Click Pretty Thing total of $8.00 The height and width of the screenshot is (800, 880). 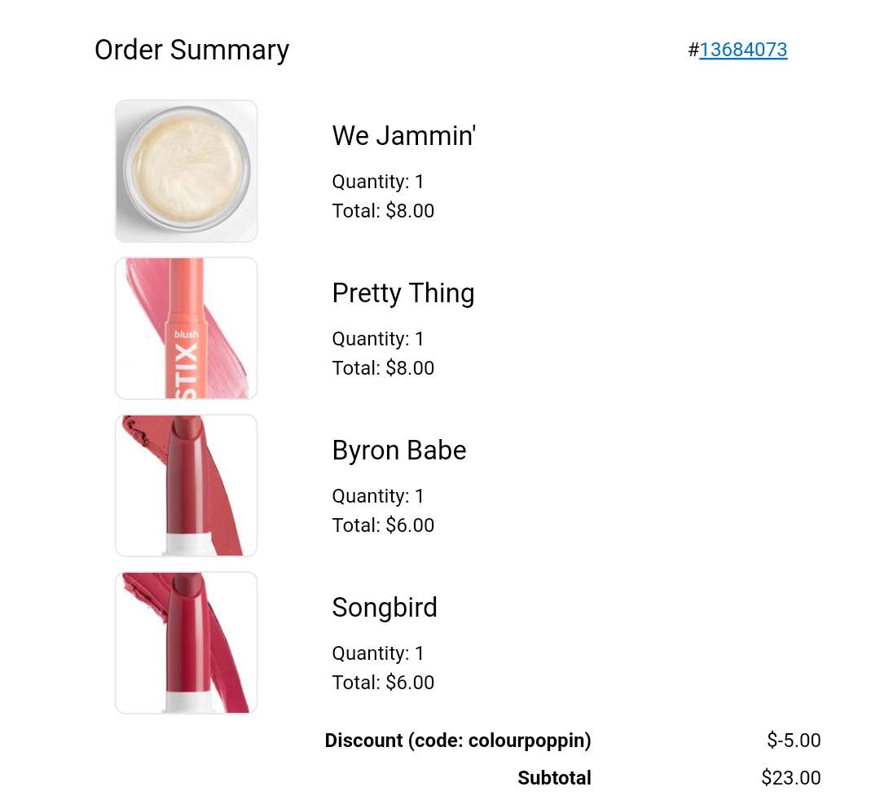tap(383, 368)
